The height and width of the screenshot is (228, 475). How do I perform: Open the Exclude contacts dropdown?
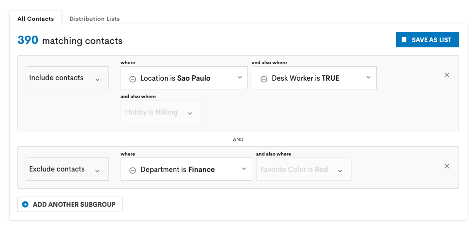pos(67,169)
